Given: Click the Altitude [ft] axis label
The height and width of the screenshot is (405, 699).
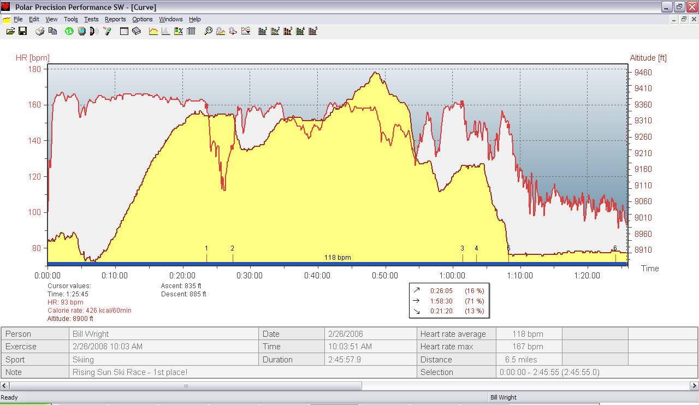Looking at the screenshot, I should (x=648, y=58).
